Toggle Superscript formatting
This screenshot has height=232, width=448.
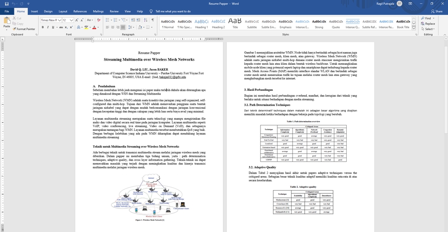pos(71,27)
